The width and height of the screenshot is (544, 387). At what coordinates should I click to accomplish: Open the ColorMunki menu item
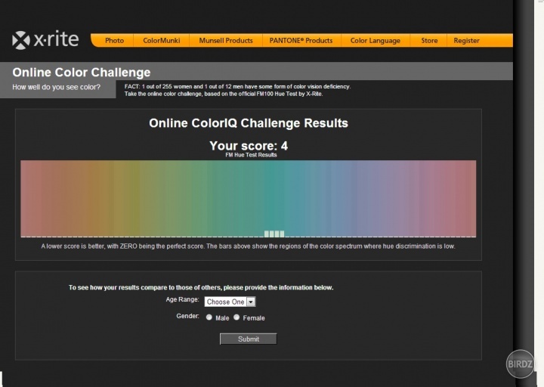pos(162,41)
